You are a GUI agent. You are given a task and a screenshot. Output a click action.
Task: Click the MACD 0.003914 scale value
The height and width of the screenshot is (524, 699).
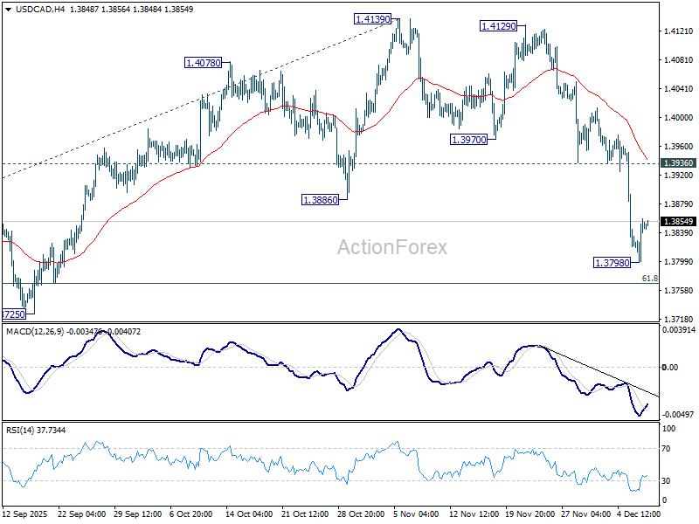tap(679, 330)
